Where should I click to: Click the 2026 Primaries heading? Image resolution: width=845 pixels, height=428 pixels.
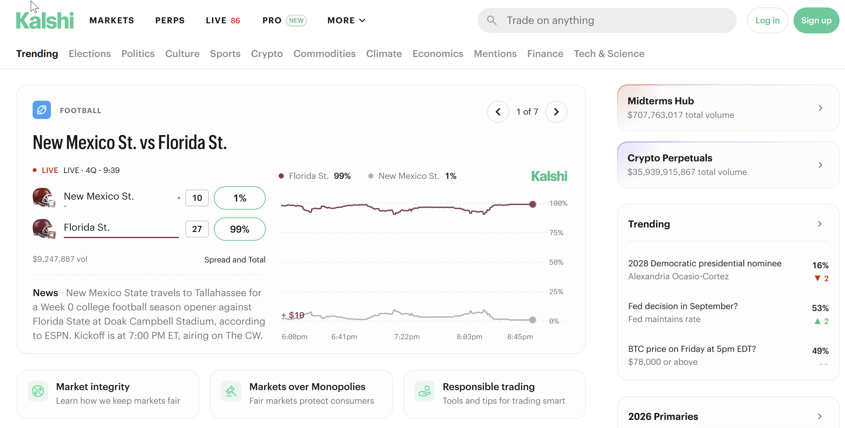pyautogui.click(x=662, y=416)
